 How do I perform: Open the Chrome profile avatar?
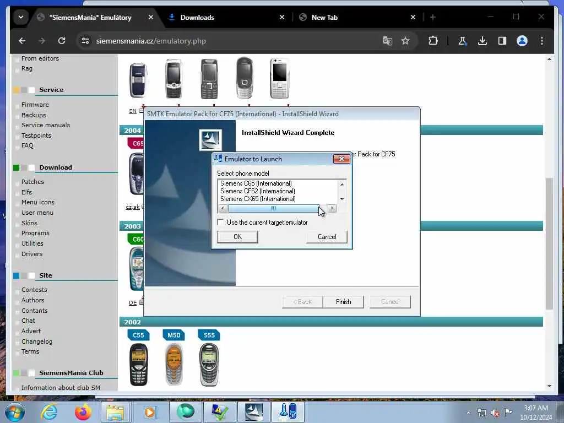(522, 41)
